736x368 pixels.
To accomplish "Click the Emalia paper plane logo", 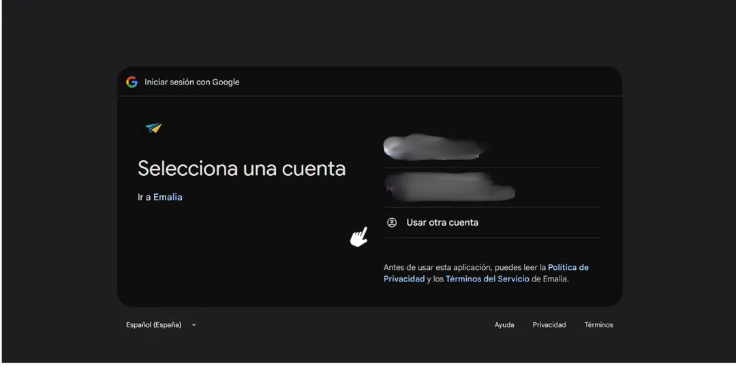I will 153,127.
